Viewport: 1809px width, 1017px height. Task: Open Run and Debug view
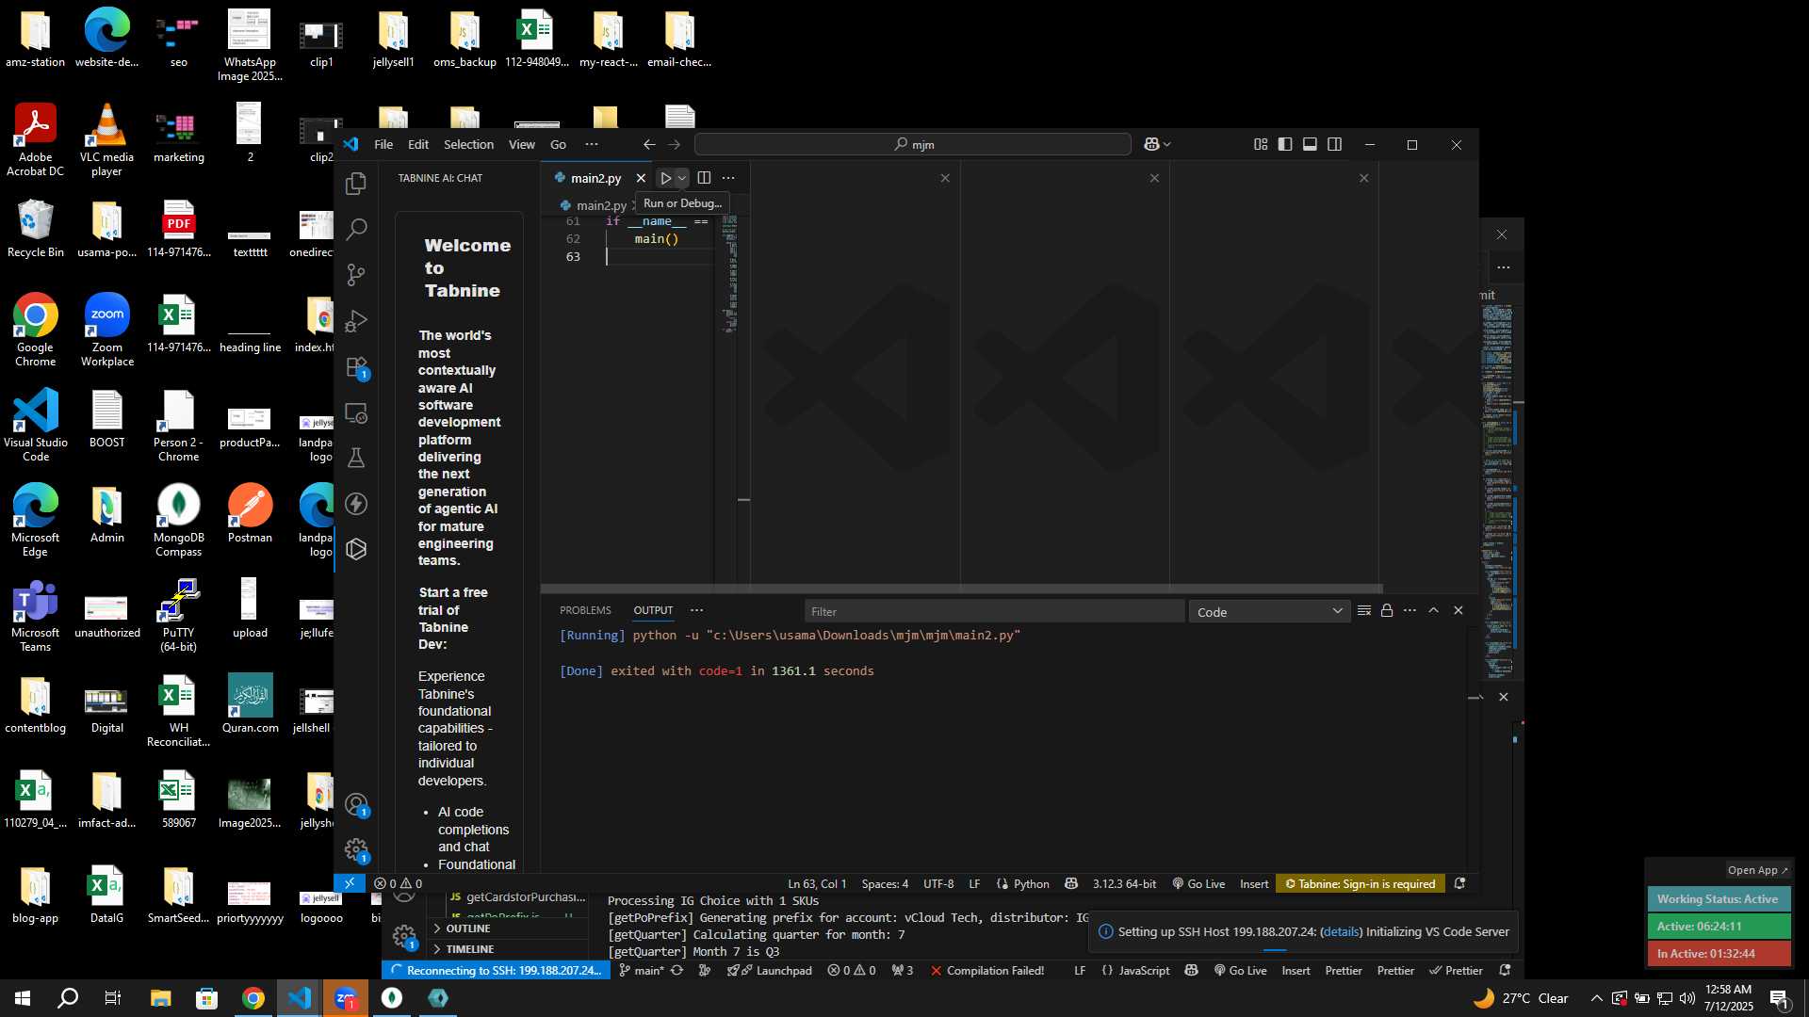(x=356, y=321)
